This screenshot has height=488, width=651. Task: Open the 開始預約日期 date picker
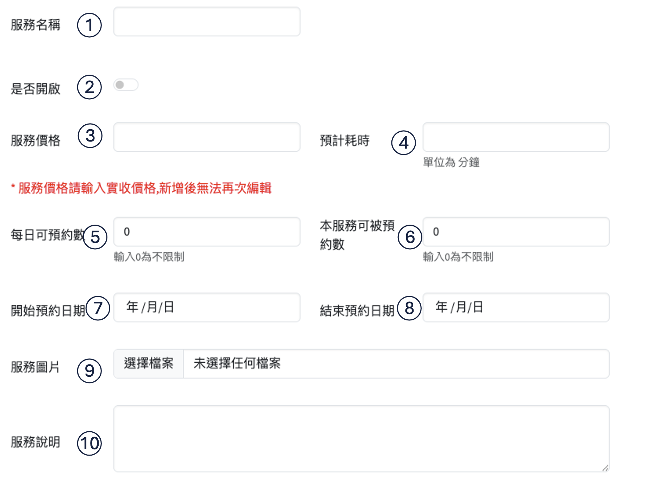(x=207, y=307)
